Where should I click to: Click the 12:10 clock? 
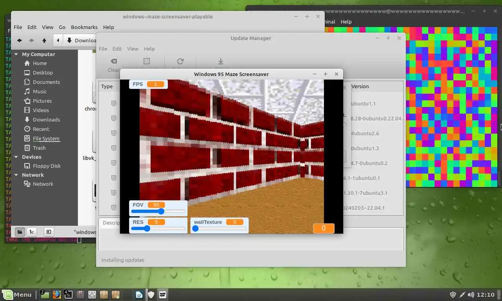point(486,294)
